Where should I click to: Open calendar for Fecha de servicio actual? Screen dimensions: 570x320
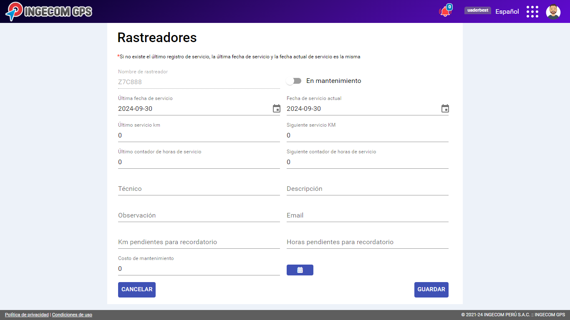[x=445, y=109]
